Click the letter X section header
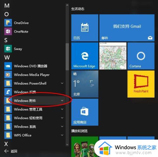The image size is (158, 157). tap(6, 144)
